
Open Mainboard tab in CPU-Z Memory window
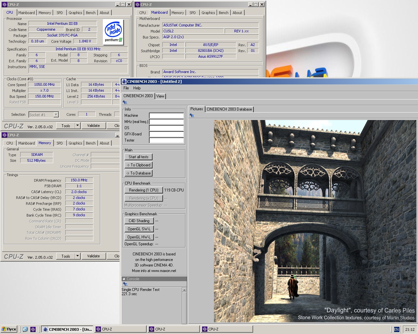pos(26,143)
